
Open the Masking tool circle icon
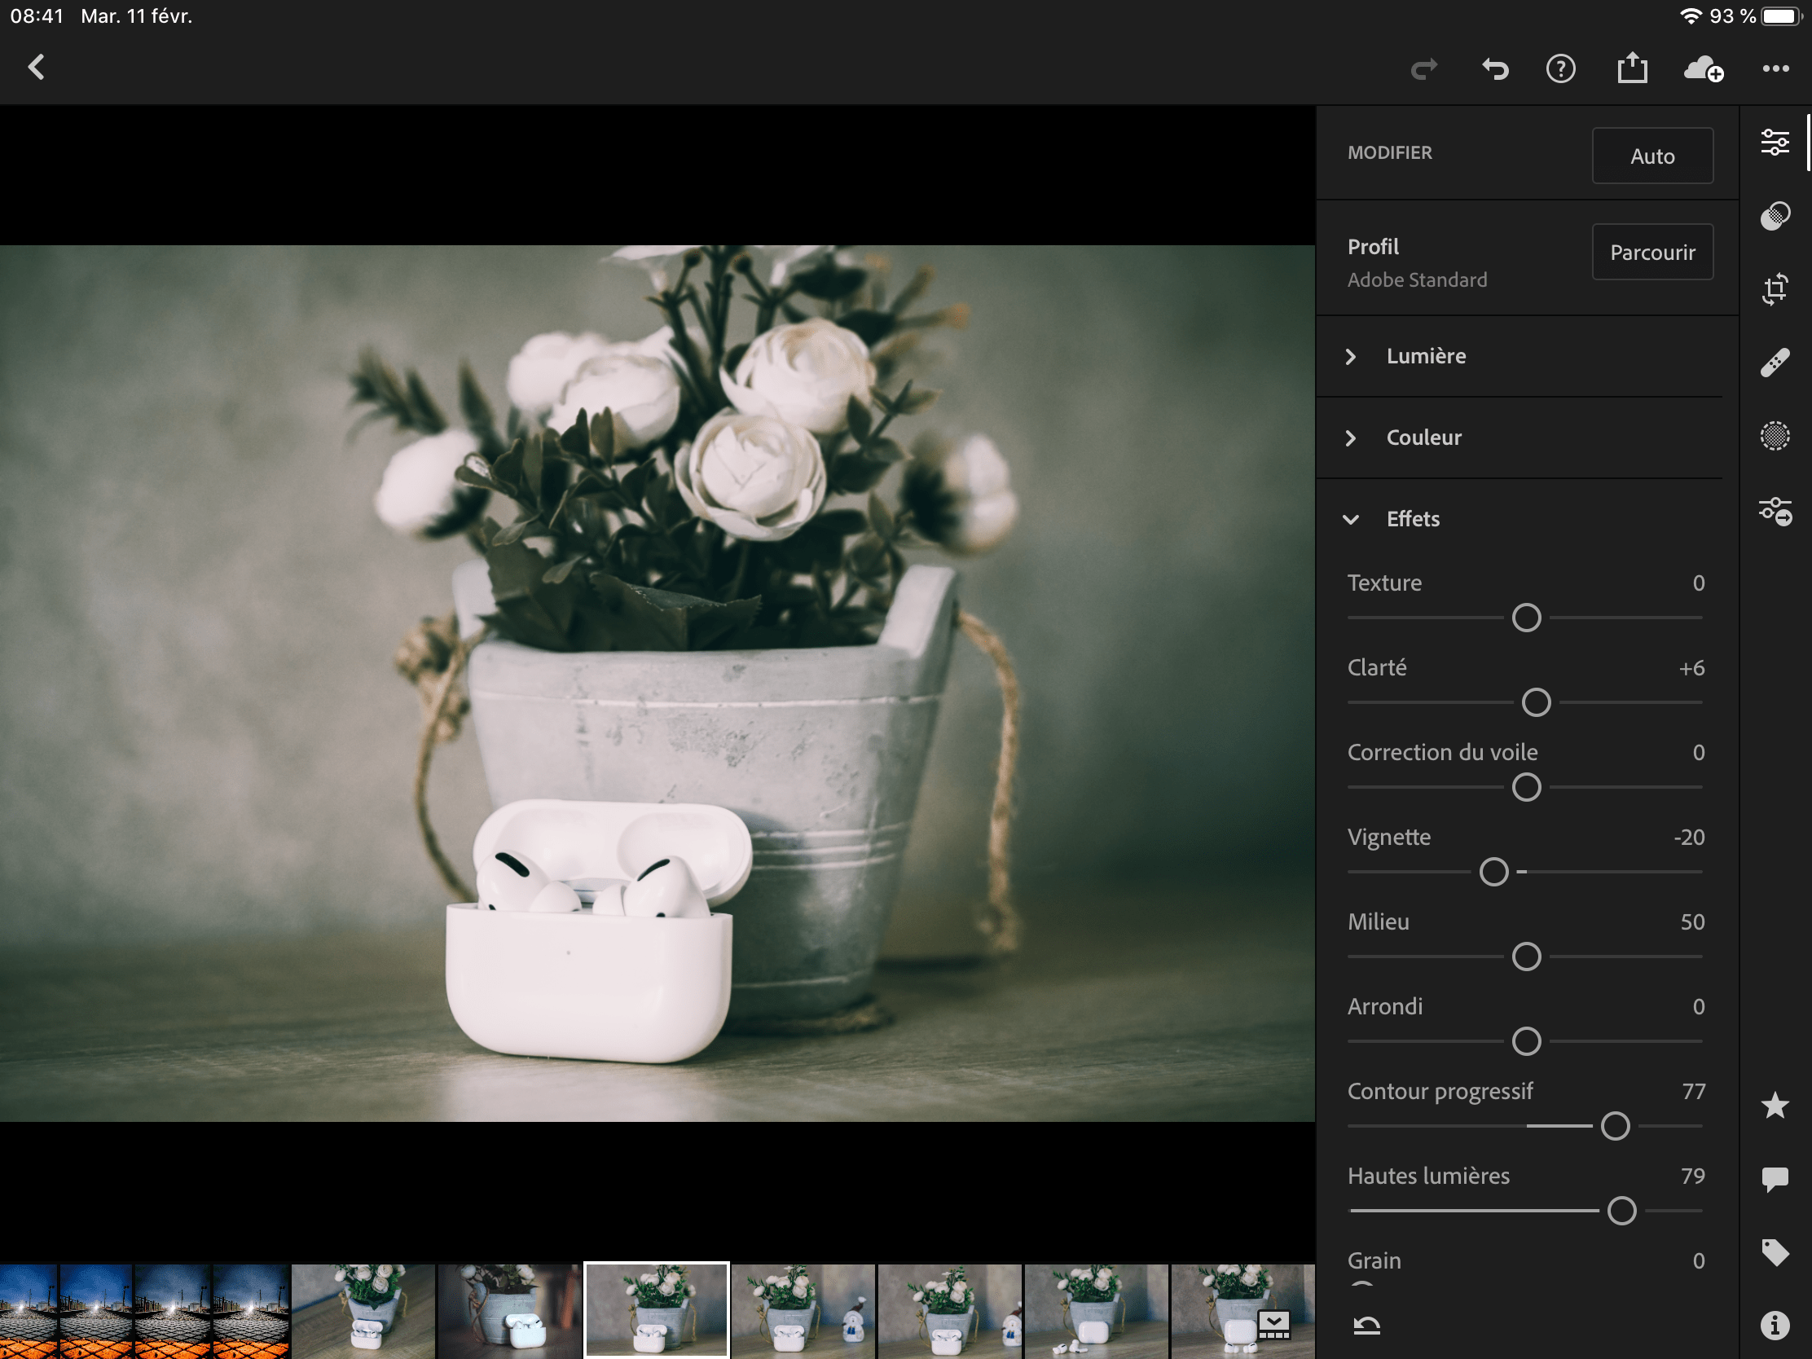pyautogui.click(x=1775, y=436)
